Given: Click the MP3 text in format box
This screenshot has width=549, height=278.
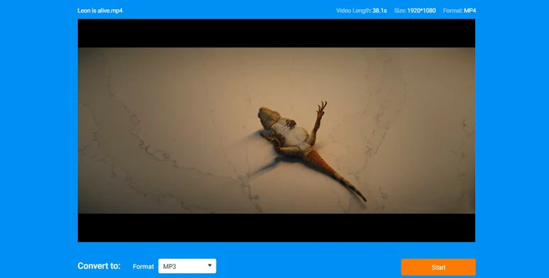Looking at the screenshot, I should tap(170, 267).
